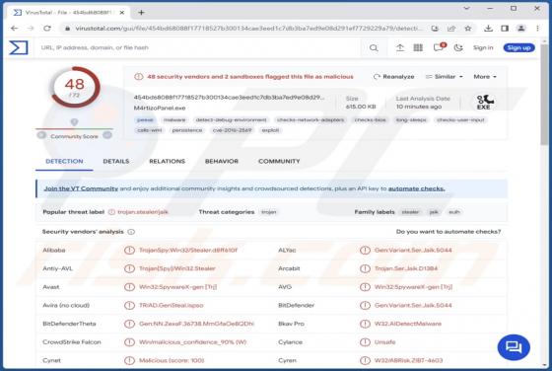Focus the URL, IP address, domain search field
552x371 pixels.
point(197,47)
